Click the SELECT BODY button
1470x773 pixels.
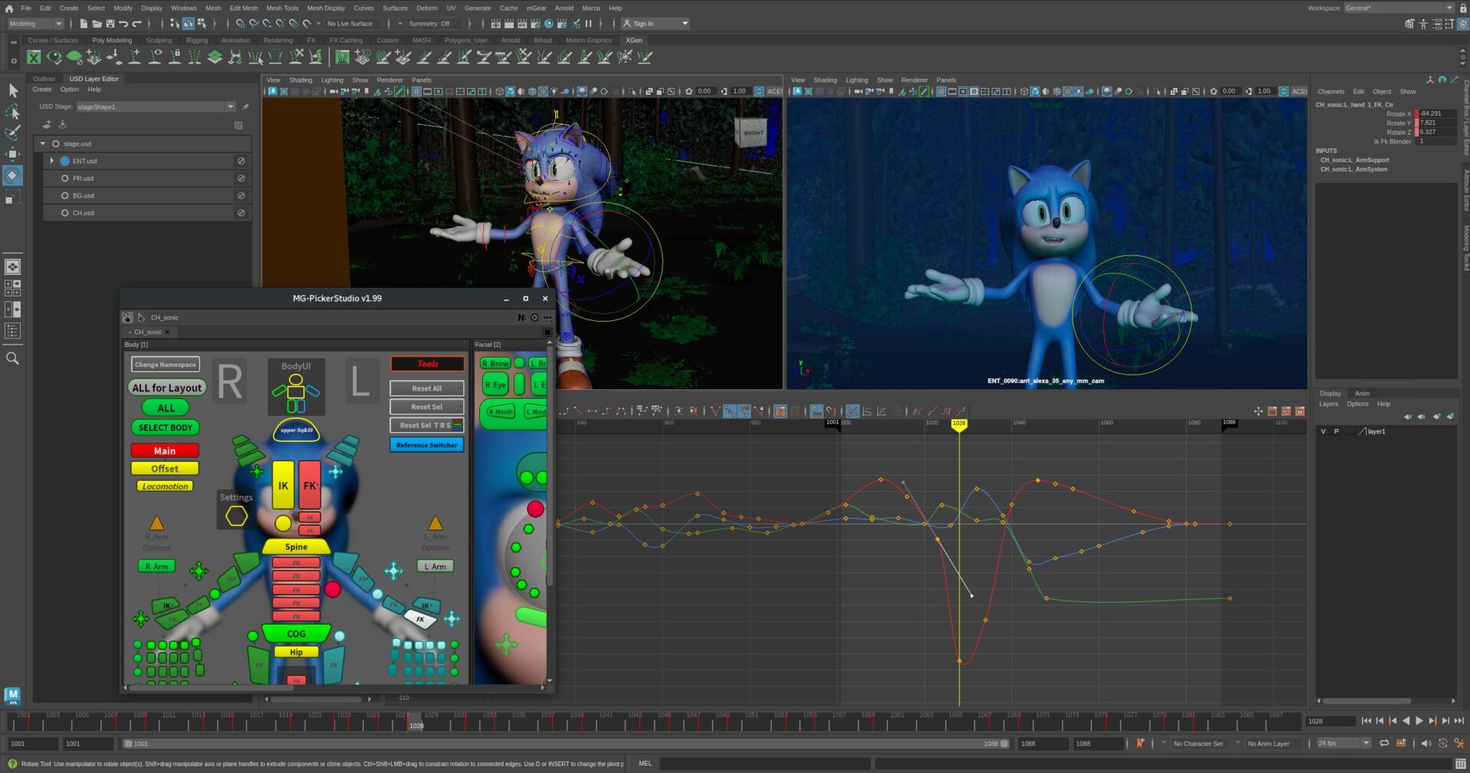click(165, 428)
